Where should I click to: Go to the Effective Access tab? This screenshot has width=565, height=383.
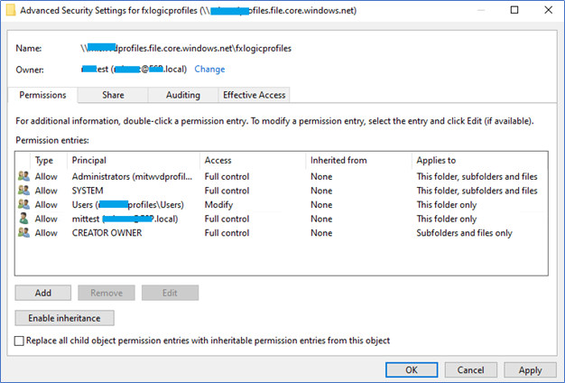[254, 95]
